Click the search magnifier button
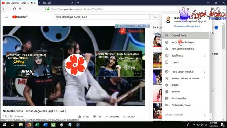The width and height of the screenshot is (227, 128). 155,17
